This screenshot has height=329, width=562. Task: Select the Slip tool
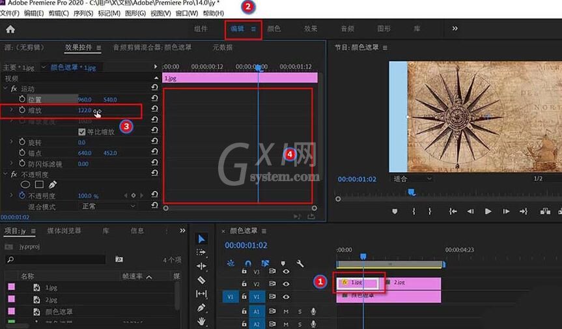(x=201, y=294)
